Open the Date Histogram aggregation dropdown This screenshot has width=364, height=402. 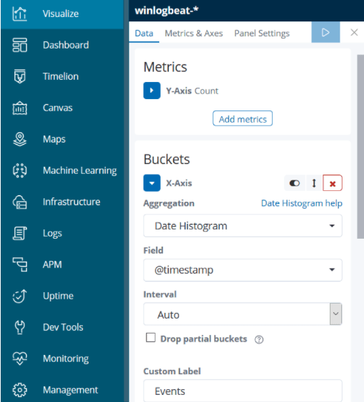[243, 226]
